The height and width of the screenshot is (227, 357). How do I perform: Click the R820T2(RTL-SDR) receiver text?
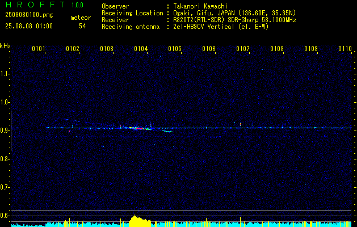234,20
